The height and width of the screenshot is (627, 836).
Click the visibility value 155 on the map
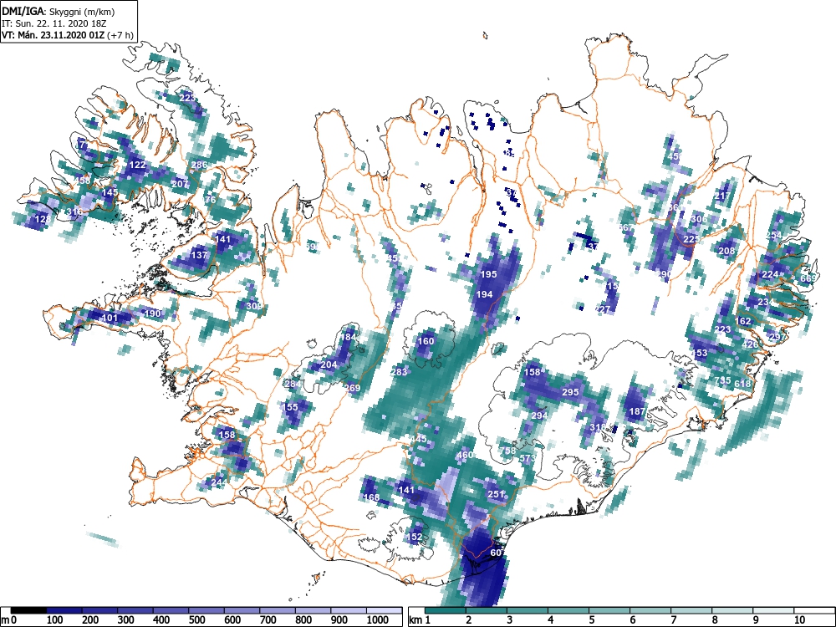(x=290, y=407)
